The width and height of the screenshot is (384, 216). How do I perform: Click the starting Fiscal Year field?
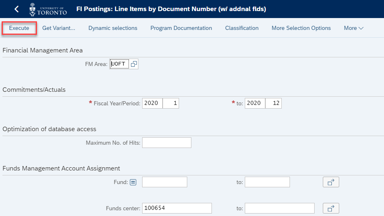point(152,103)
